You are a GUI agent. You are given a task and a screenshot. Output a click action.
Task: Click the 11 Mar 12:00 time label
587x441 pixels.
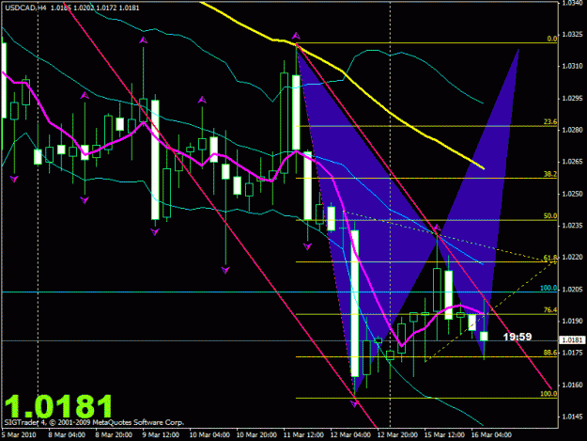303,434
